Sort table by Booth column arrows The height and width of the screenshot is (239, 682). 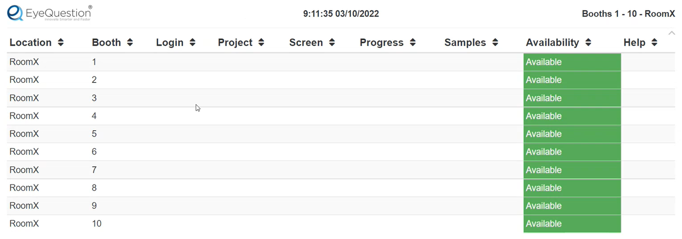(130, 43)
